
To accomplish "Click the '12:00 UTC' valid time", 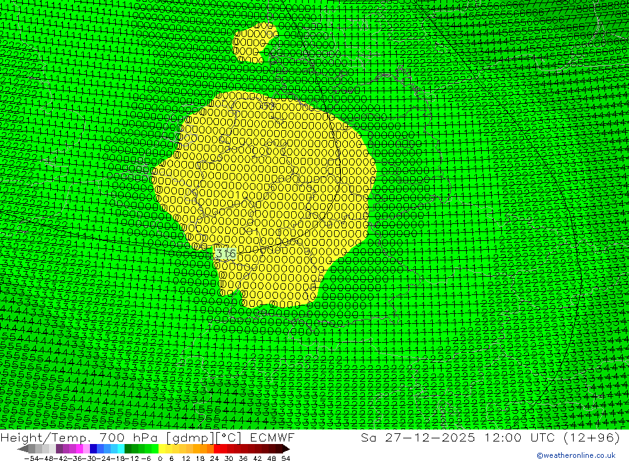I will pos(520,438).
